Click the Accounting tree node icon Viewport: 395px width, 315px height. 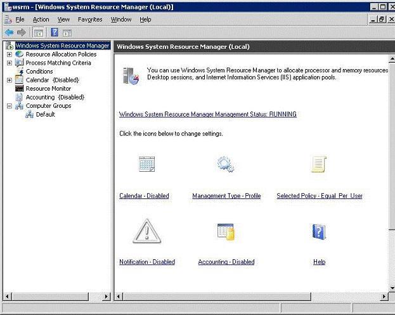click(x=19, y=97)
